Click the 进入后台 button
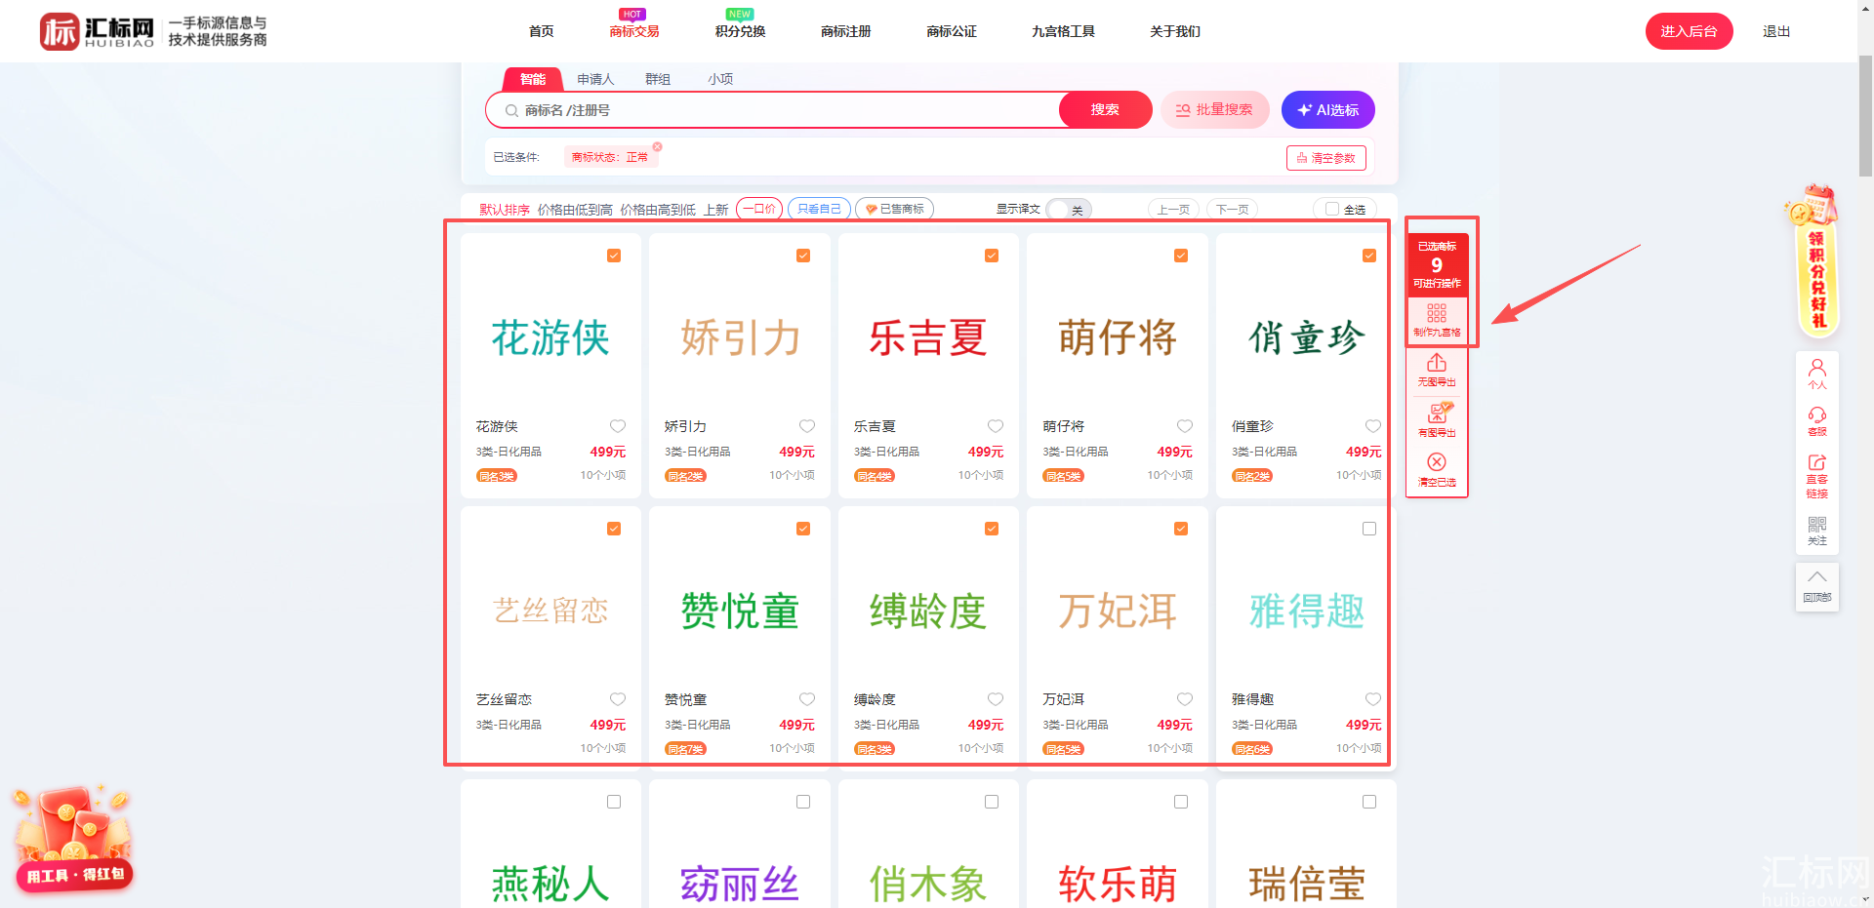The height and width of the screenshot is (908, 1874). (1689, 31)
